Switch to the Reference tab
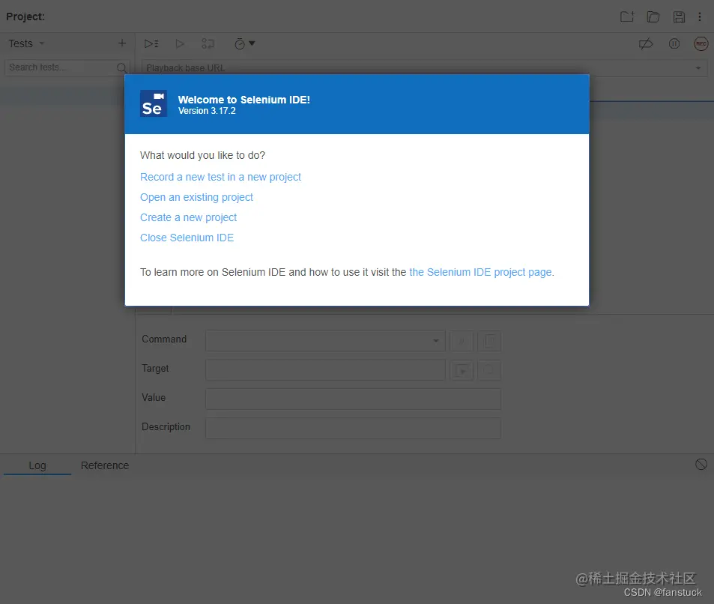This screenshot has width=714, height=604. (x=105, y=465)
